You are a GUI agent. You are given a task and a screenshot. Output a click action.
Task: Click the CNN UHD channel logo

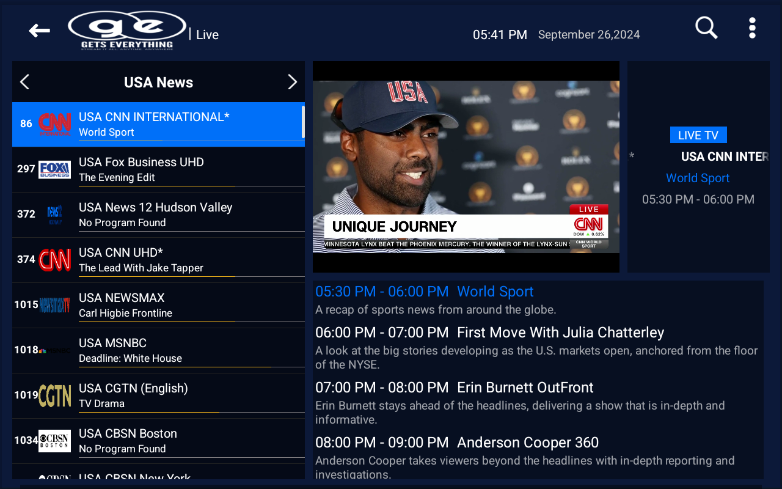[54, 260]
